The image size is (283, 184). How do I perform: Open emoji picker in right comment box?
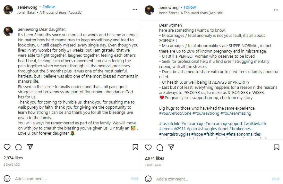(148, 179)
